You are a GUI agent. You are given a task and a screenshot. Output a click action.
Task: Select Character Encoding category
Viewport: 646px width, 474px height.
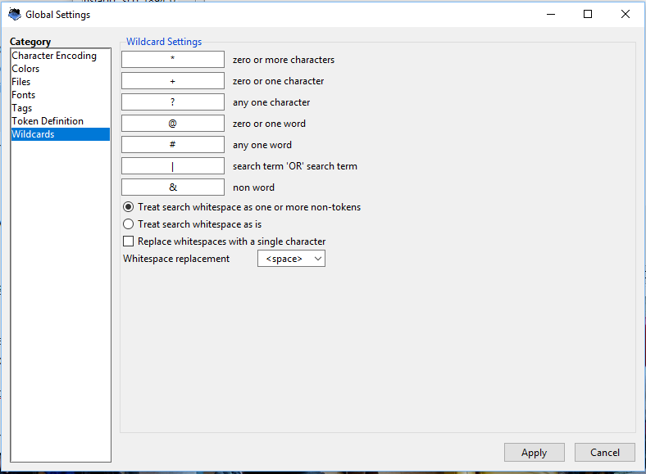(x=54, y=56)
